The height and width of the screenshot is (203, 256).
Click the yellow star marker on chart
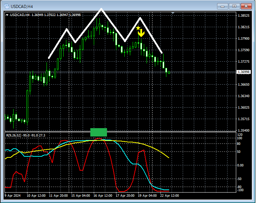pyautogui.click(x=138, y=28)
